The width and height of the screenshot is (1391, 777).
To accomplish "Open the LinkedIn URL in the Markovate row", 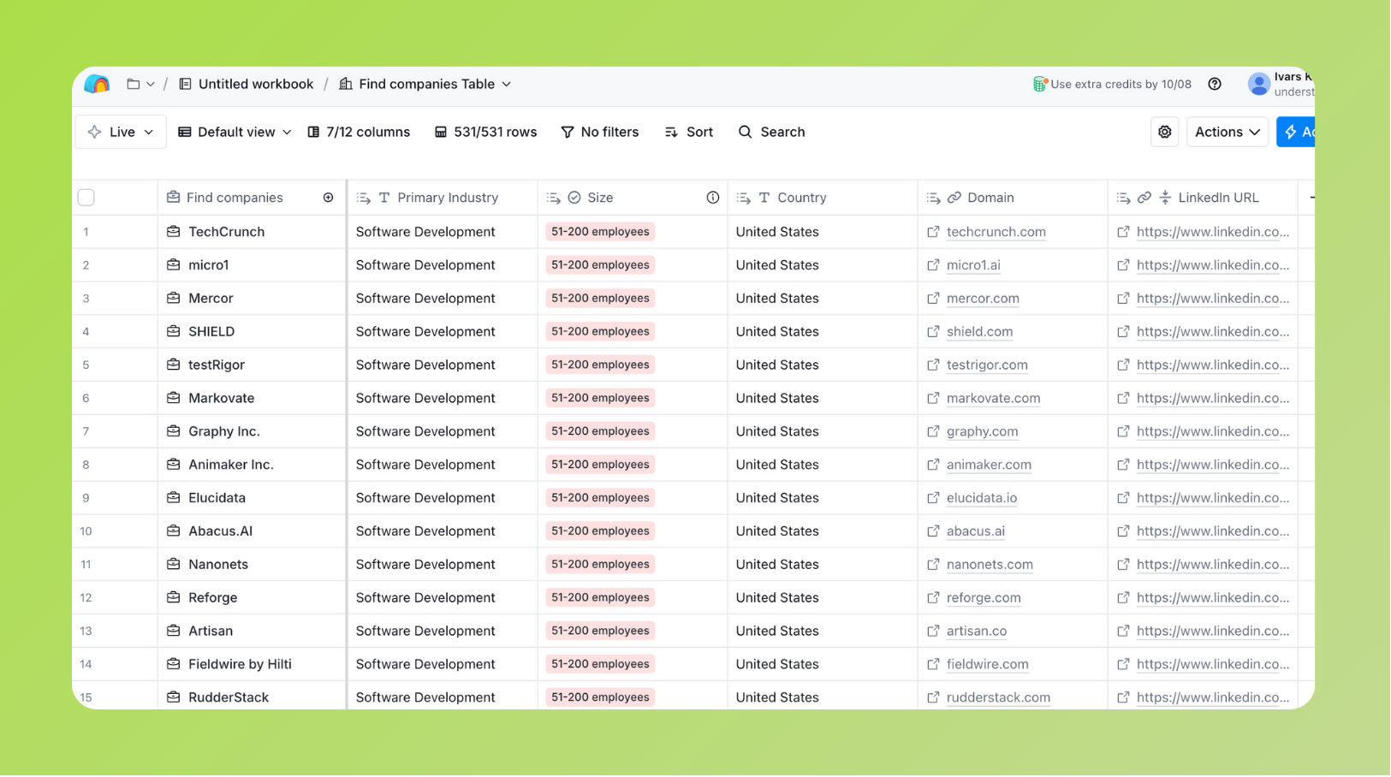I will tap(1213, 398).
